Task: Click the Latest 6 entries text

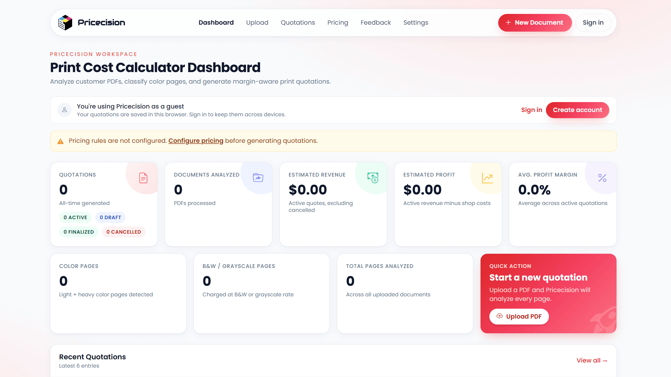Action: [x=79, y=366]
